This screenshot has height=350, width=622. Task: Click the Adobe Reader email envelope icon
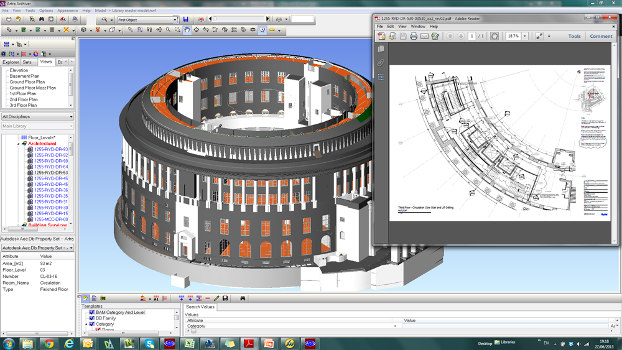point(424,36)
